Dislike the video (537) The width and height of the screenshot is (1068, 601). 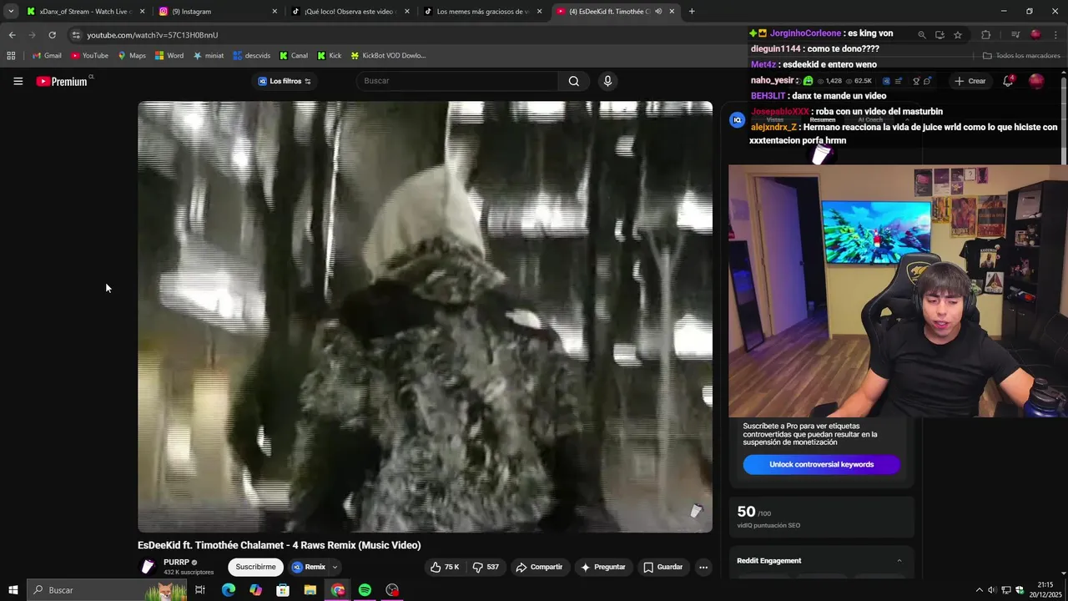click(486, 567)
